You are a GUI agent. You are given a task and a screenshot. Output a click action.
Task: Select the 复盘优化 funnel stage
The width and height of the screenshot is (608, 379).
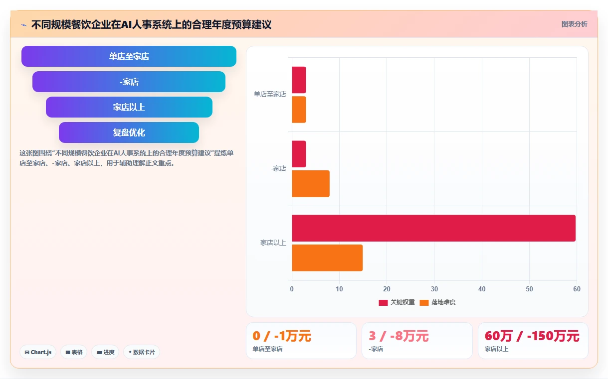(x=129, y=132)
